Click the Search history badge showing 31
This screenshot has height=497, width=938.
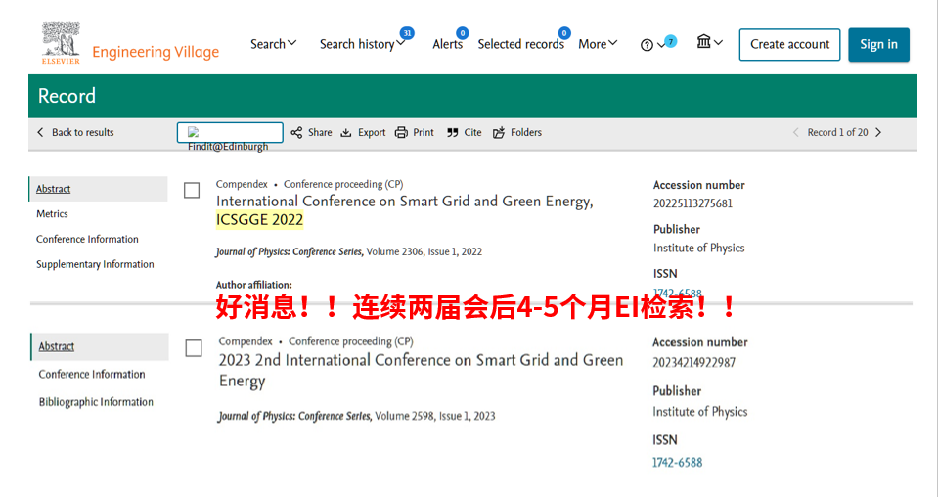click(407, 33)
